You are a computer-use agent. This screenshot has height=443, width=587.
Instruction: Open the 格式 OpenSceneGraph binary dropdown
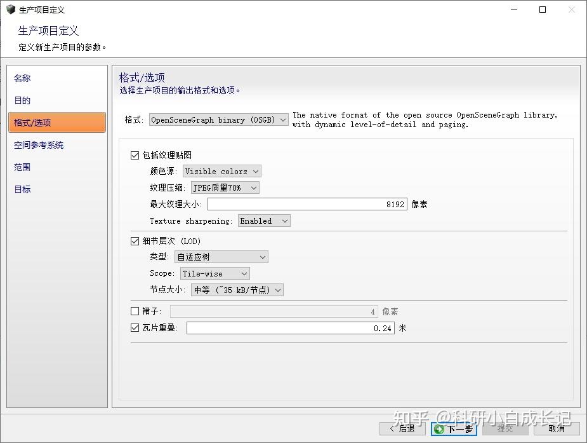219,119
